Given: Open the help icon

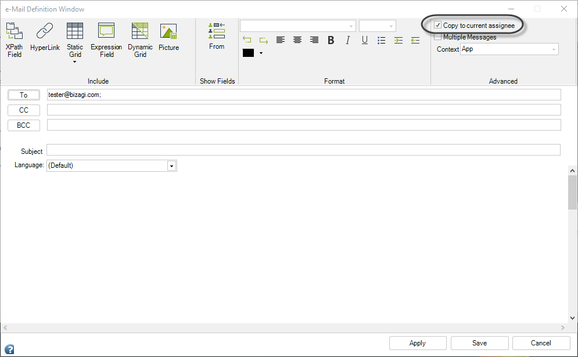Looking at the screenshot, I should point(9,349).
